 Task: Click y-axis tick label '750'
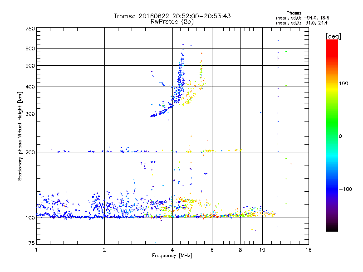point(30,29)
